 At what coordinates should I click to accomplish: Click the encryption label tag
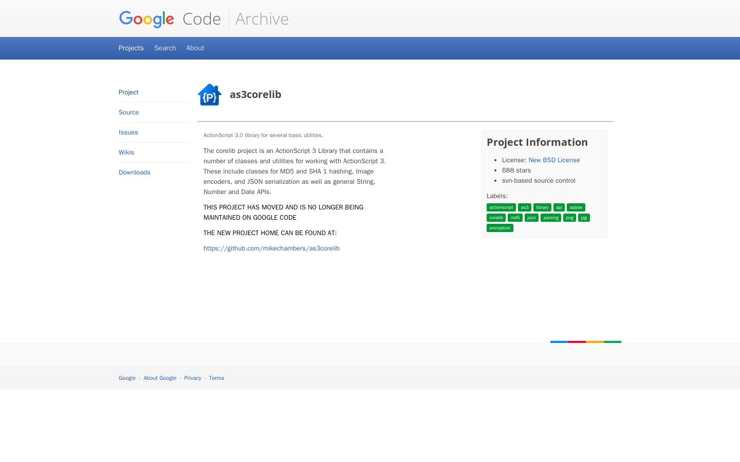500,228
